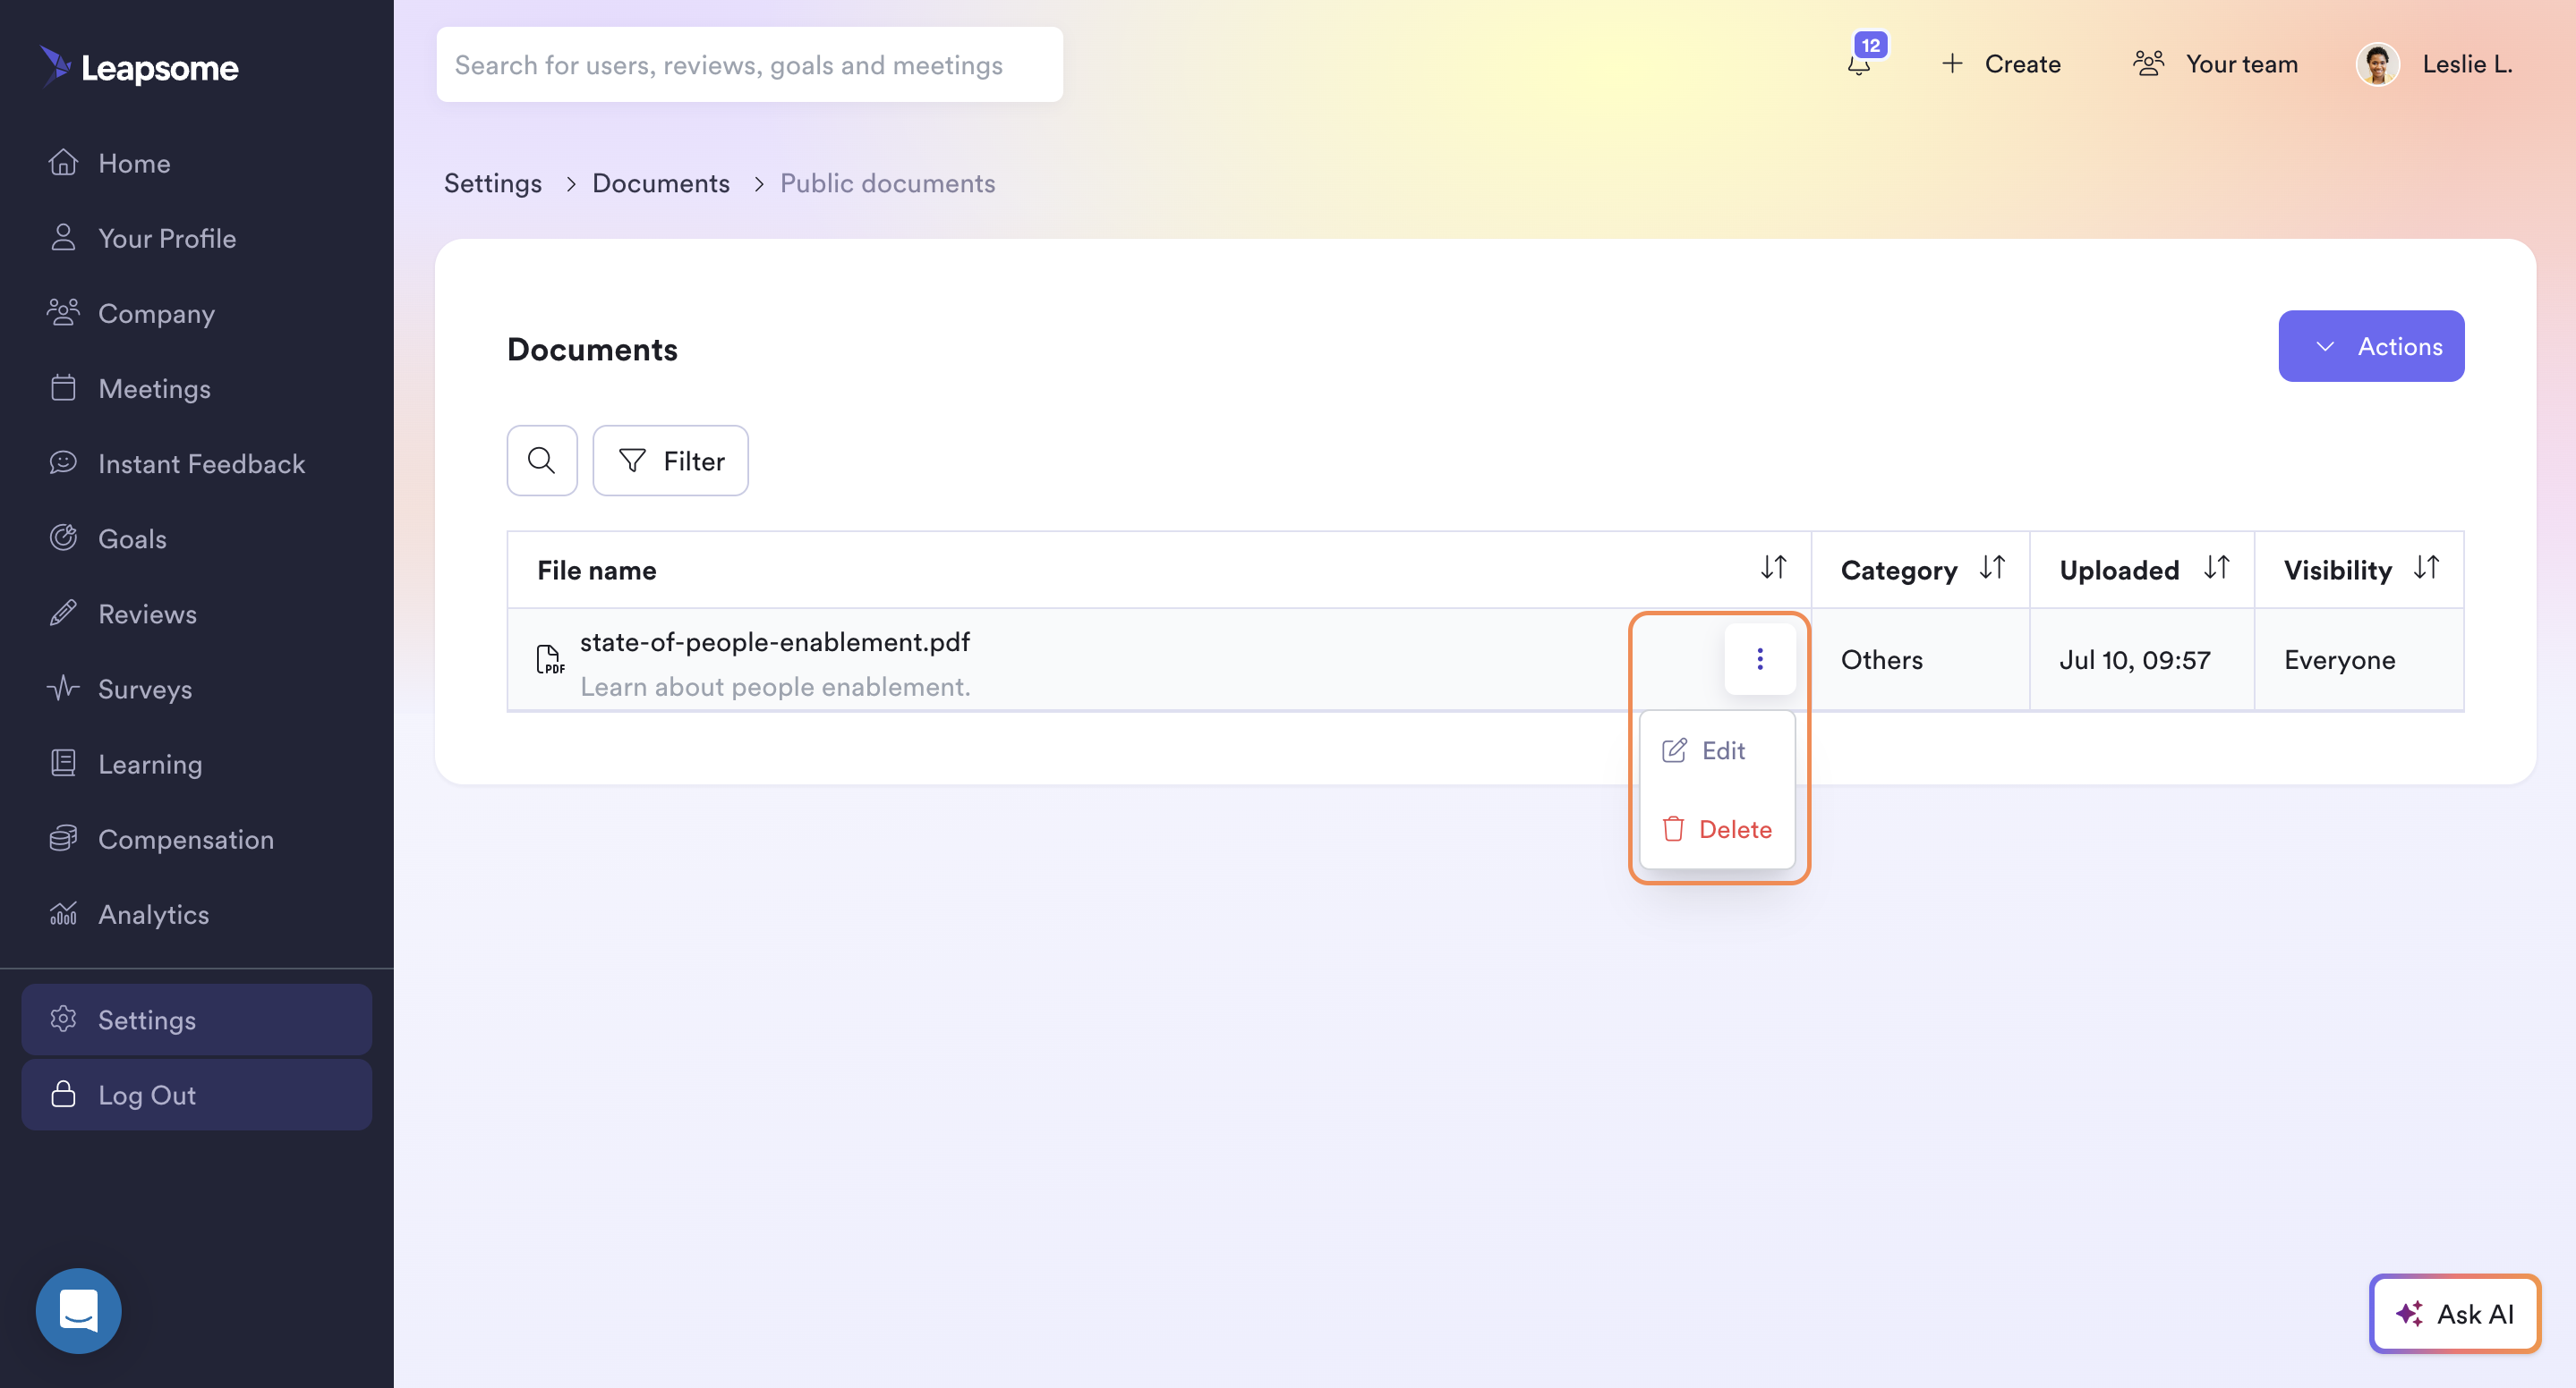Click the Leapsome logo
The image size is (2576, 1388).
(x=139, y=66)
